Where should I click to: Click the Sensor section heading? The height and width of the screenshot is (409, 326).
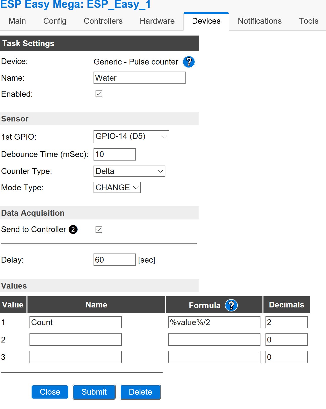tap(100, 119)
